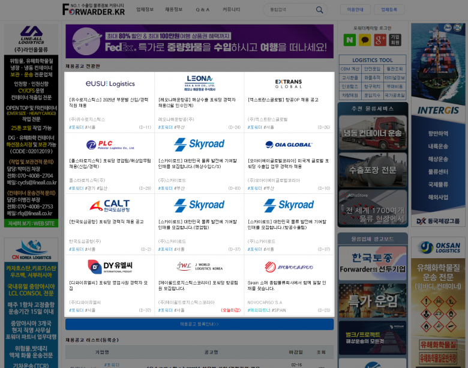Open the 국가공휴일 logistics tool
The image size is (468, 368).
(395, 95)
